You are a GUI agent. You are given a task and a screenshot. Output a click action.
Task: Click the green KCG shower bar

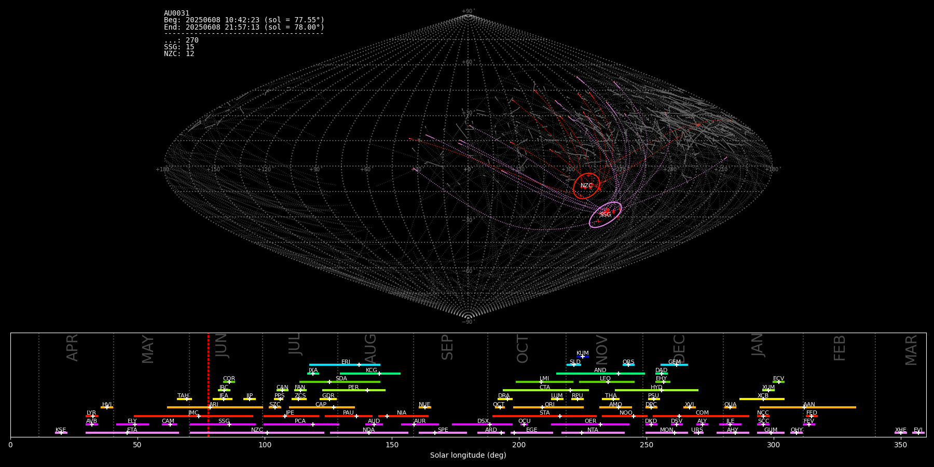tap(370, 373)
